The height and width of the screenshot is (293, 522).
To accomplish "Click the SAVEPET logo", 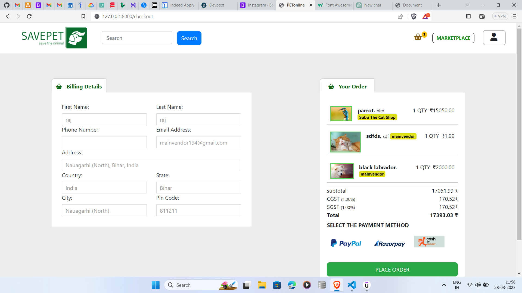I will (54, 38).
